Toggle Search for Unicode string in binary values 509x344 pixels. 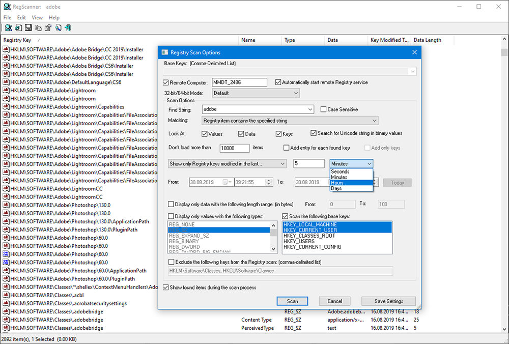pyautogui.click(x=314, y=133)
